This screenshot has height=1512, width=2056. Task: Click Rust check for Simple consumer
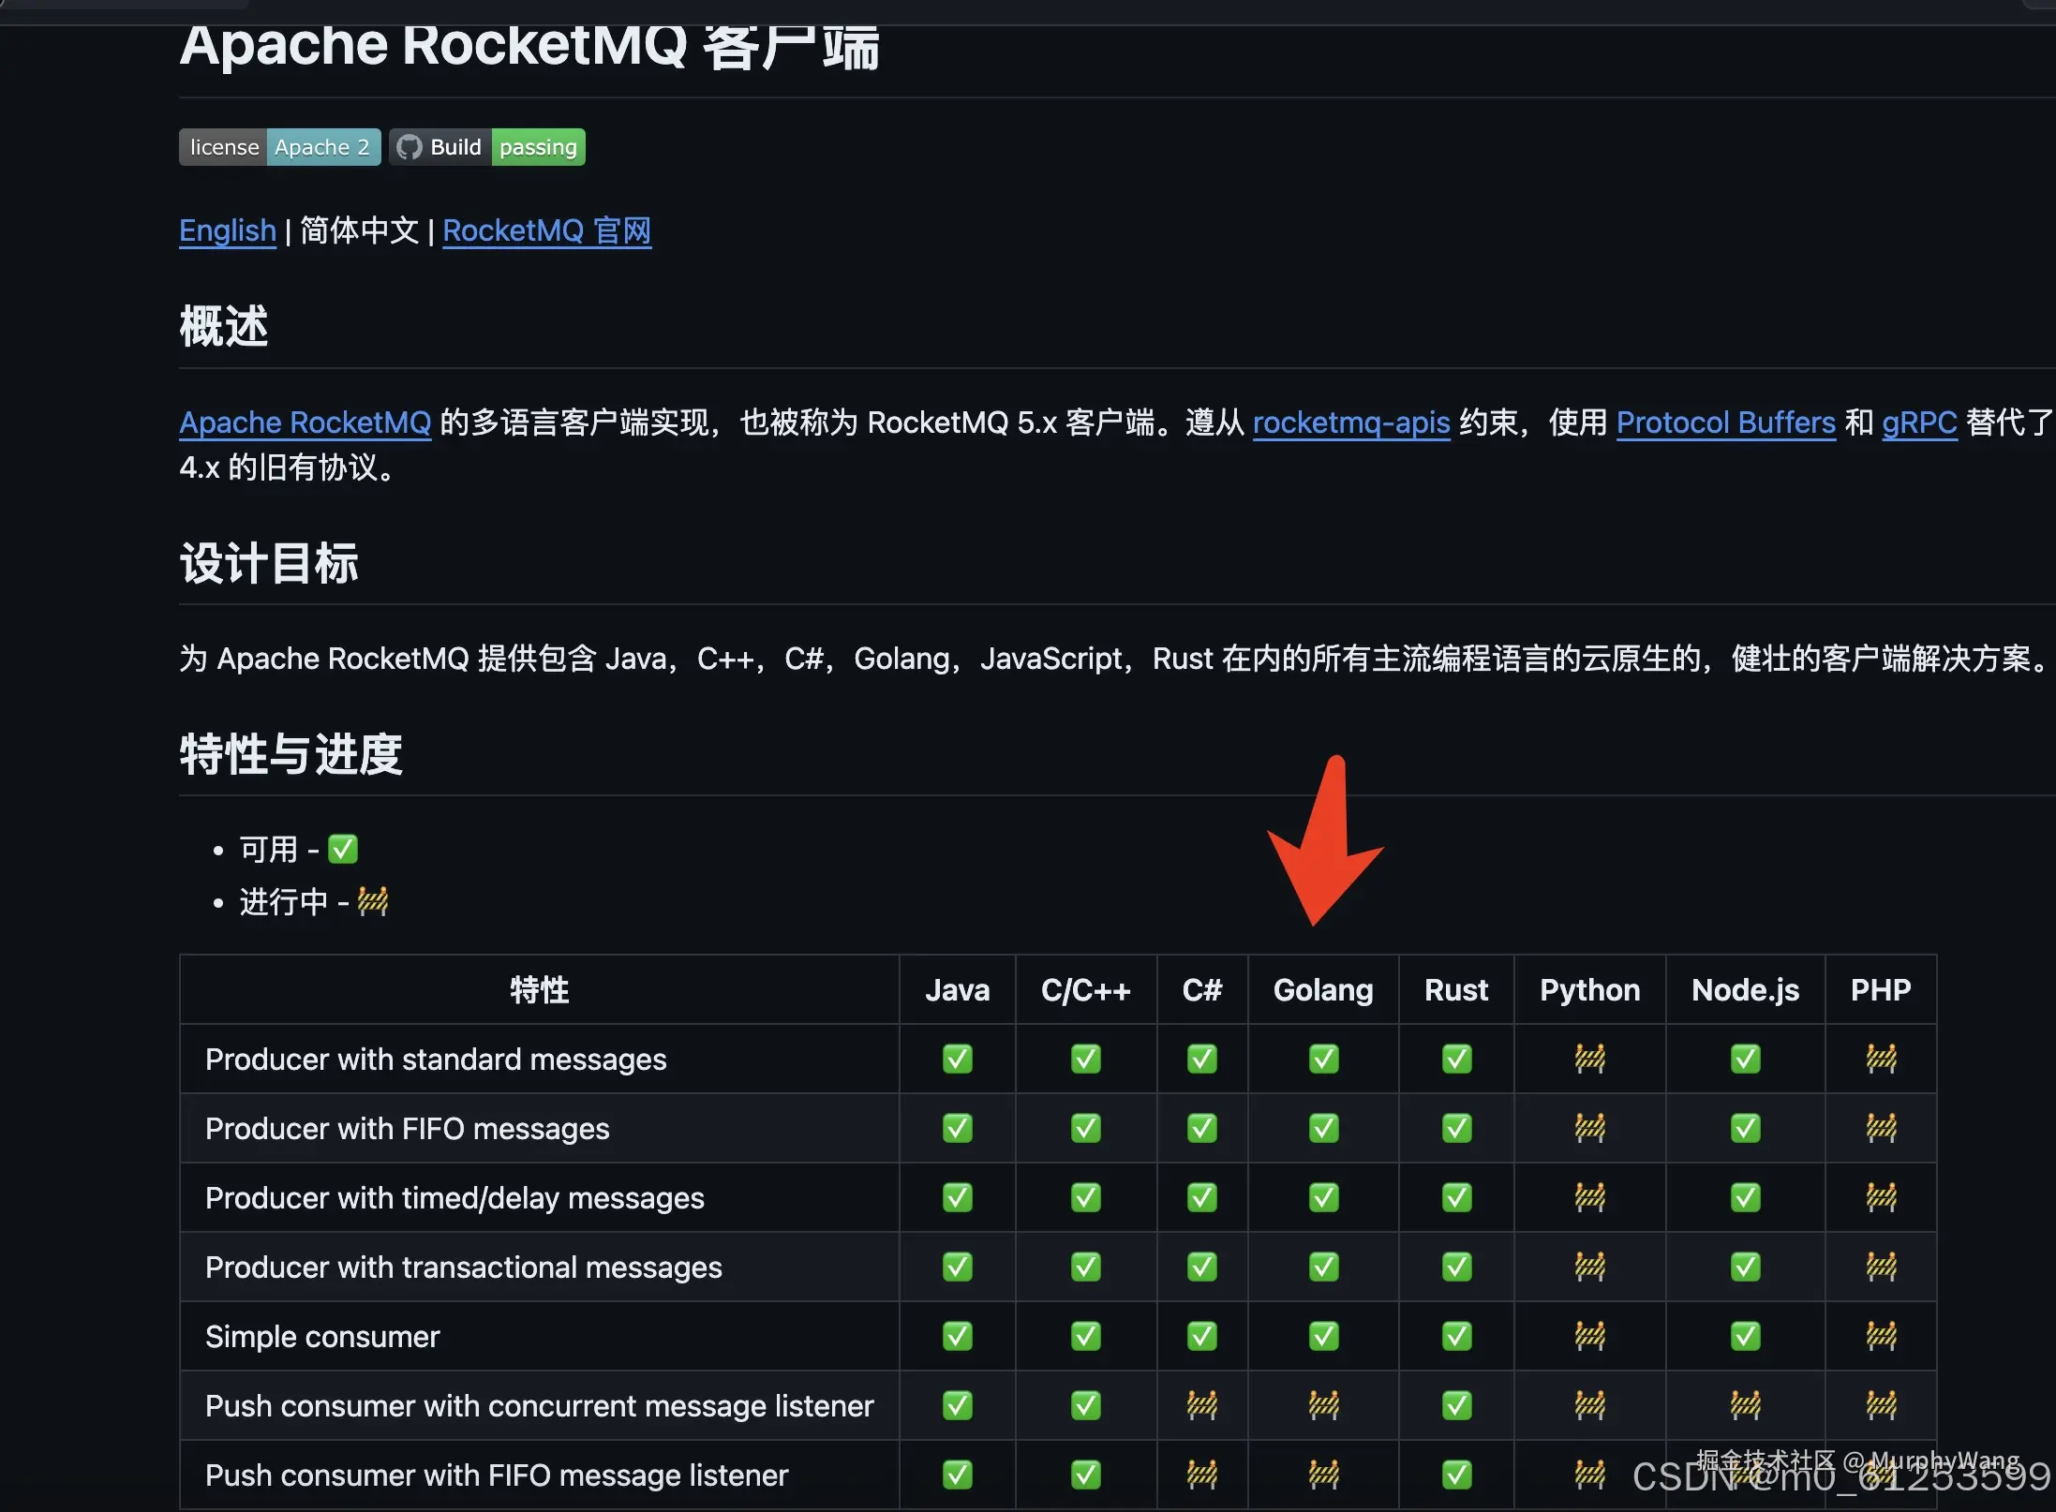1456,1336
